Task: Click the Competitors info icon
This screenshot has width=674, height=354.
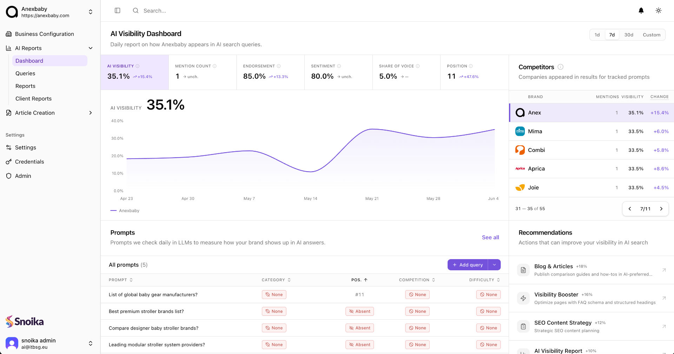Action: [561, 67]
